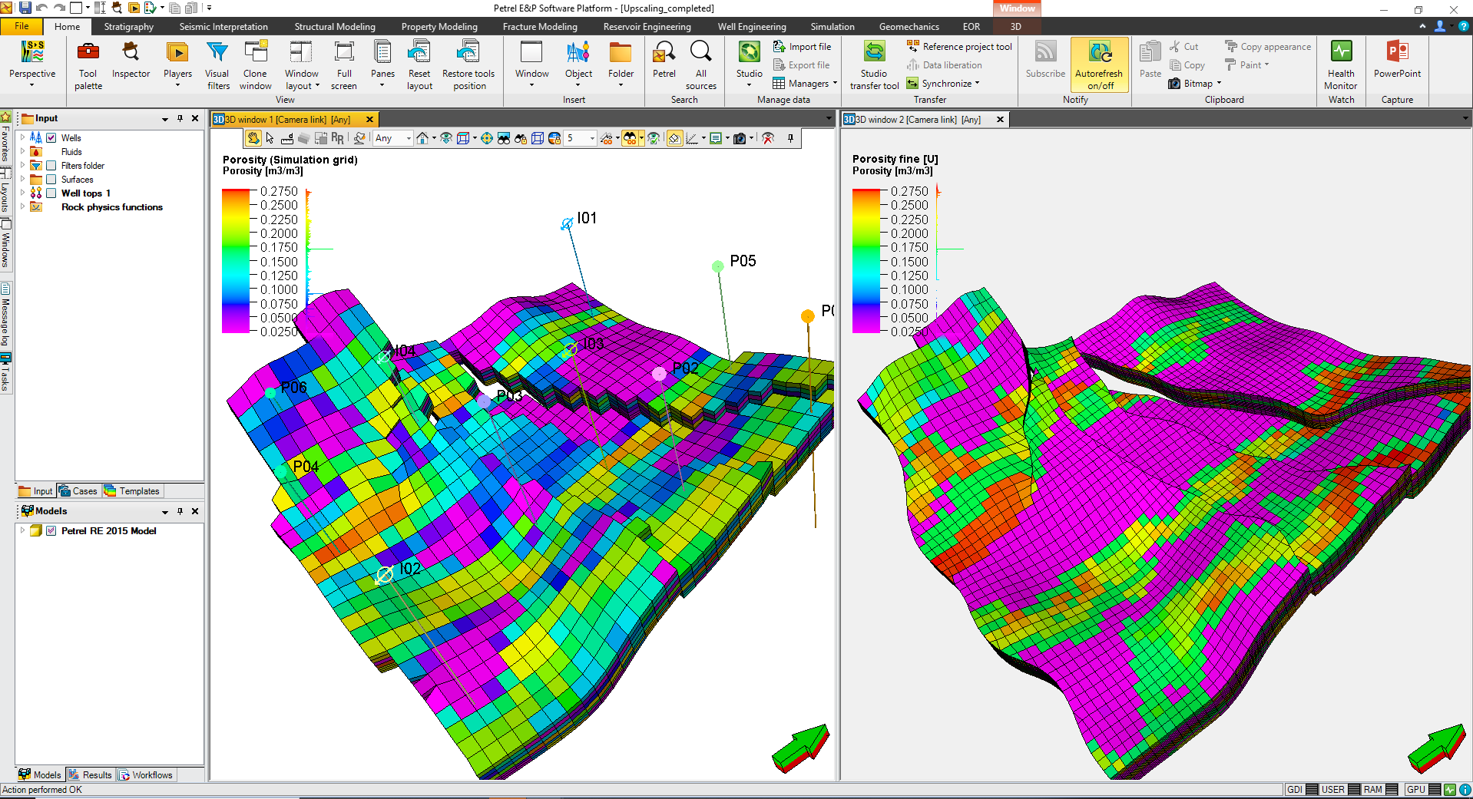Expand the Wells tree node
This screenshot has width=1473, height=799.
tap(22, 138)
